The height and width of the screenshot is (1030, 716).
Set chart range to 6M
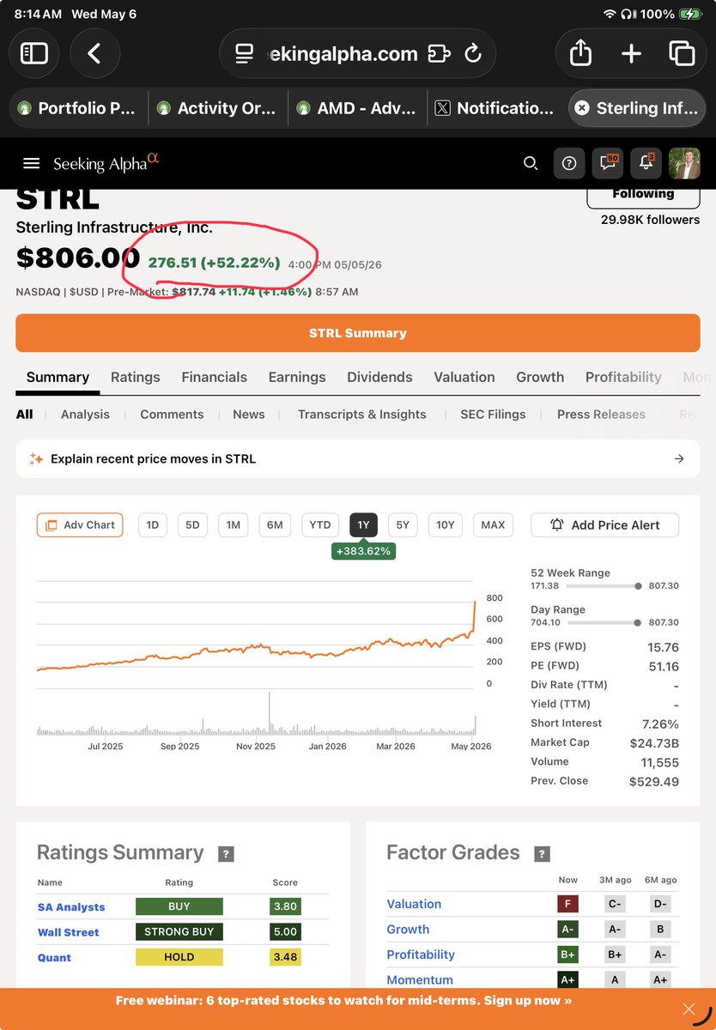click(275, 525)
